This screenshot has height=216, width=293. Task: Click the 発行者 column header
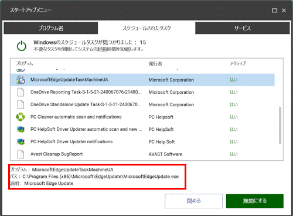[155, 63]
